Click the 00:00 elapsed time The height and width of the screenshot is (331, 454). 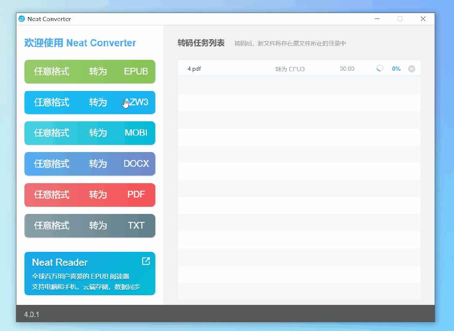pyautogui.click(x=347, y=69)
